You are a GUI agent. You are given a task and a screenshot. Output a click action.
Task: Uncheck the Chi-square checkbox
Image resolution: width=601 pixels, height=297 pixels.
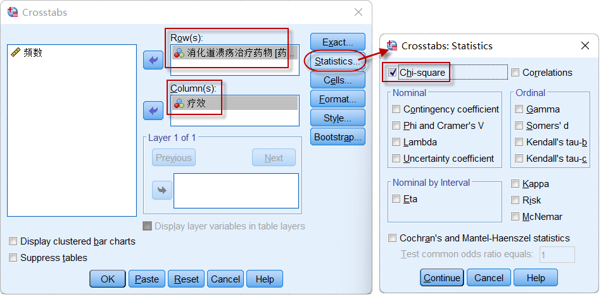point(392,73)
